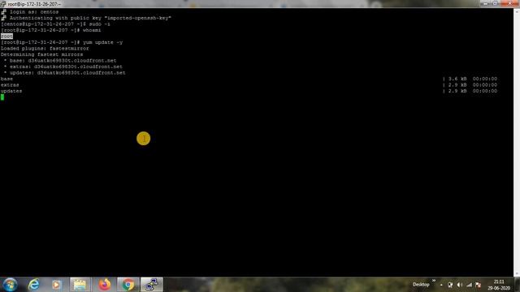The width and height of the screenshot is (520, 292).
Task: Open PuTTY system menu icon in title bar
Action: tap(3, 3)
